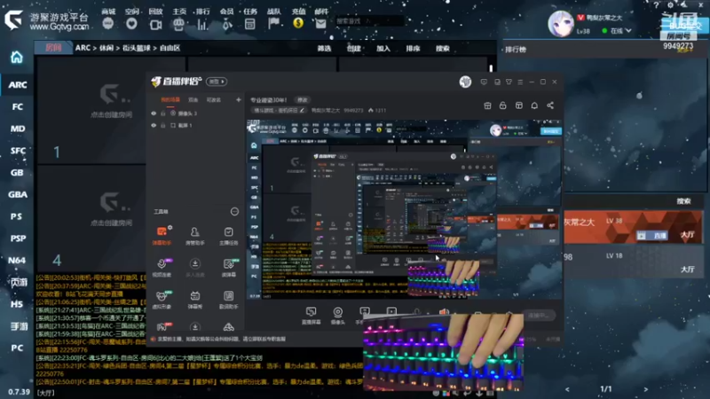Screen dimensions: 710x399
Task: Open 弹幕助手 tool in the toolbox
Action: 162,236
